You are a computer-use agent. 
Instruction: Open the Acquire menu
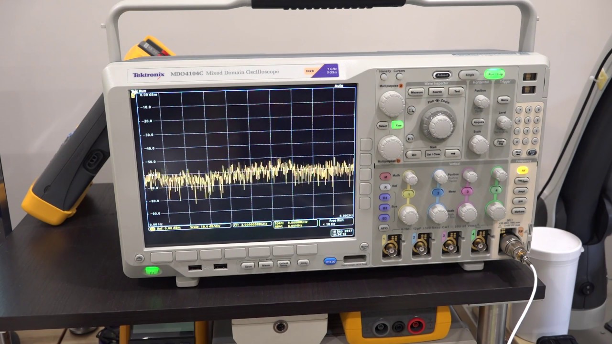coord(478,122)
